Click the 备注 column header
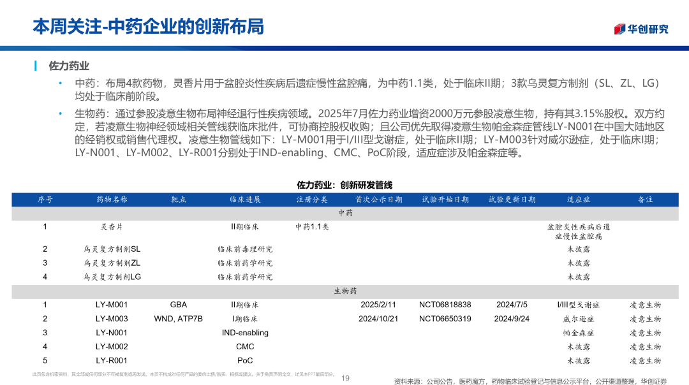Viewport: 689px width, 385px height. point(645,200)
